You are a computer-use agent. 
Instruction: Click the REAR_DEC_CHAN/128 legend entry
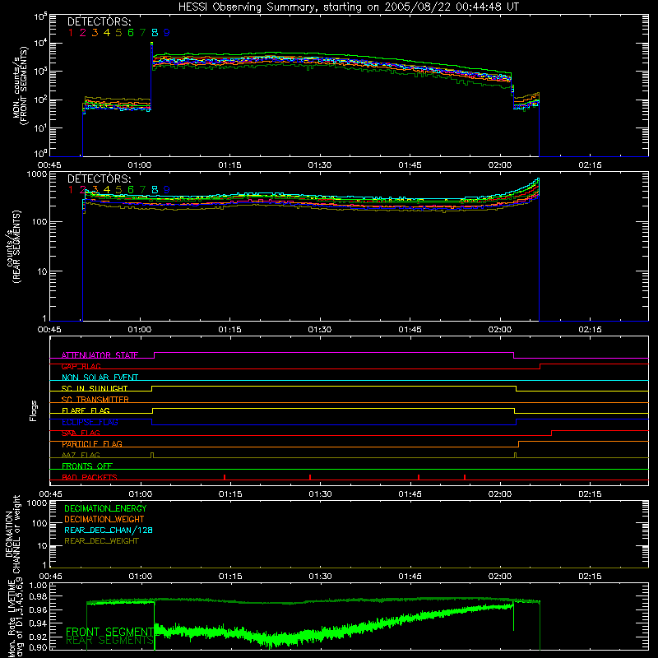pyautogui.click(x=109, y=530)
